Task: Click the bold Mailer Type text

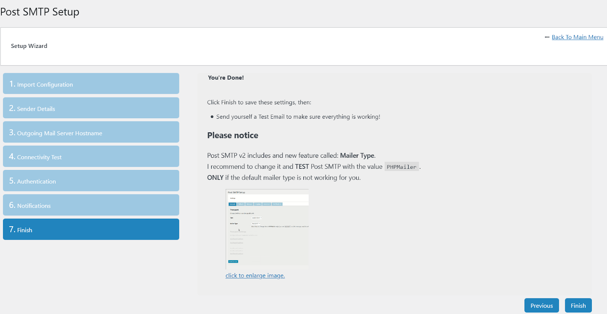Action: point(357,155)
